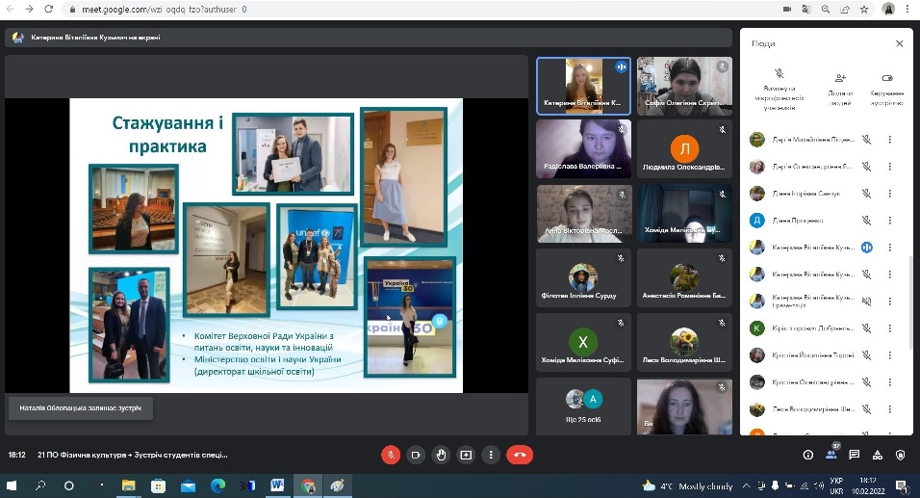Close the Люди side panel

click(900, 43)
